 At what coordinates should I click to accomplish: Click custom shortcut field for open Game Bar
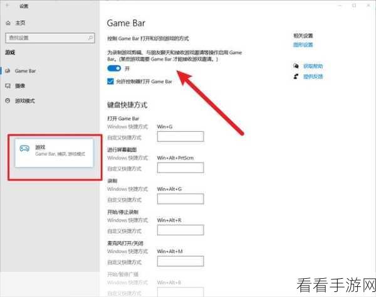(180, 136)
